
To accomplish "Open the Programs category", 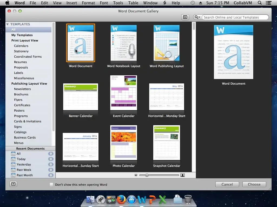I will (21, 116).
